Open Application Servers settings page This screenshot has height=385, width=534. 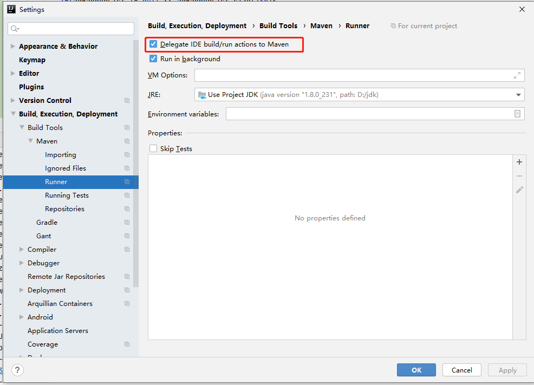point(58,331)
